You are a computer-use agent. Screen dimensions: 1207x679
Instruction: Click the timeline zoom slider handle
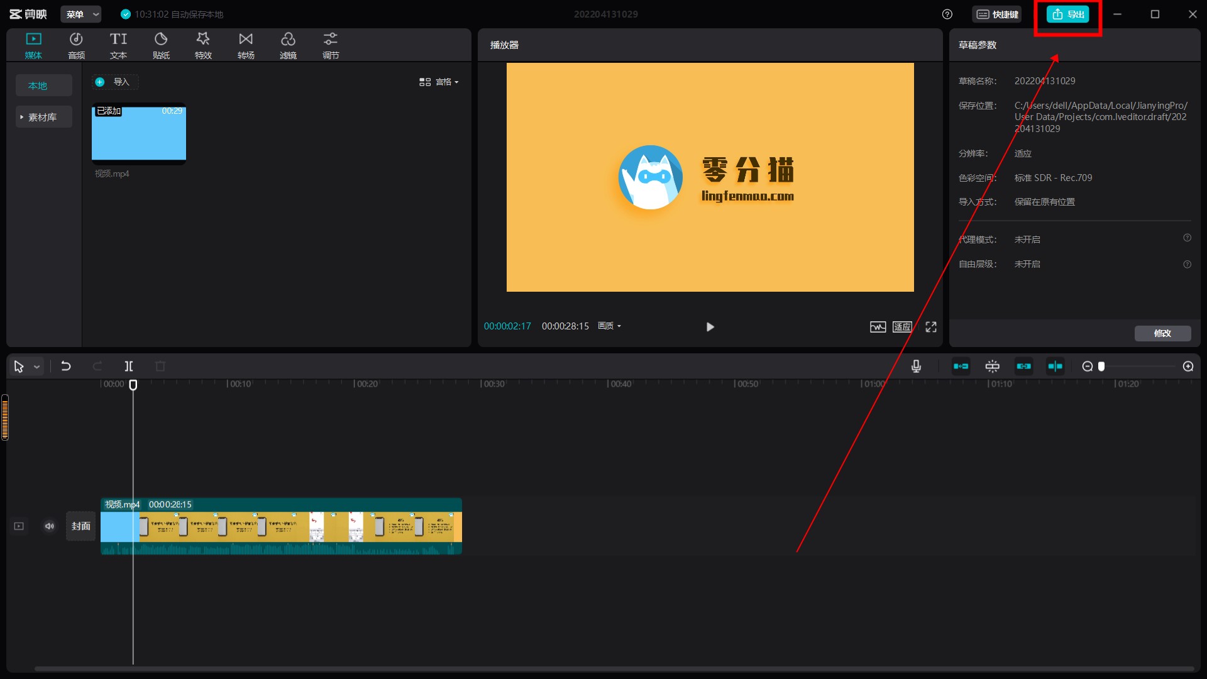pos(1101,367)
